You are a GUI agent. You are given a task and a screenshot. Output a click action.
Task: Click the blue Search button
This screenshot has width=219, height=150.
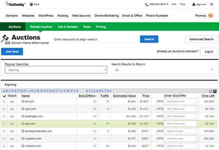click(x=149, y=39)
